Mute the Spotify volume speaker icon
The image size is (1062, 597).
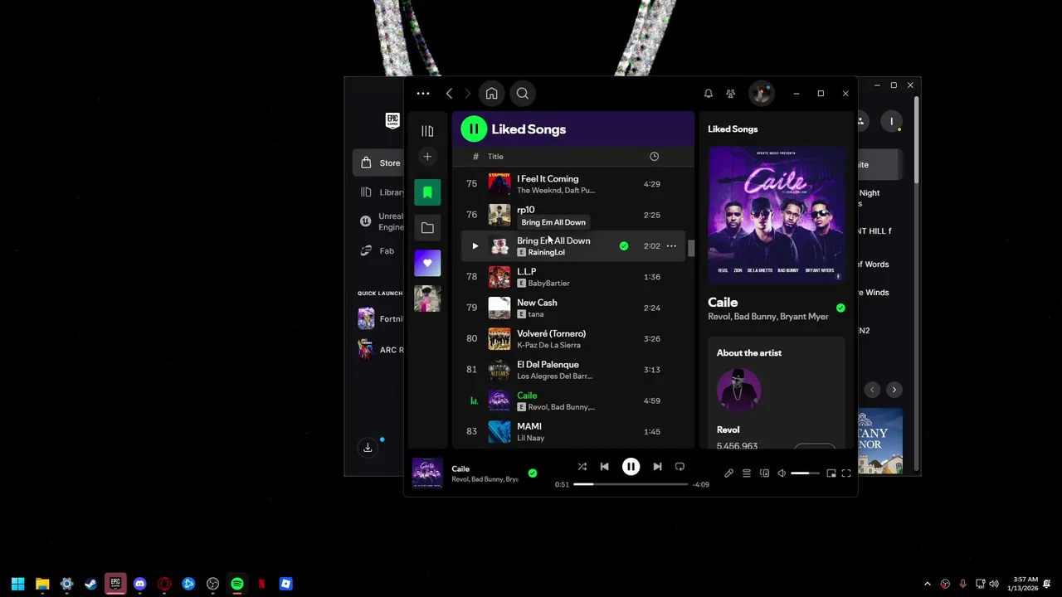tap(782, 473)
